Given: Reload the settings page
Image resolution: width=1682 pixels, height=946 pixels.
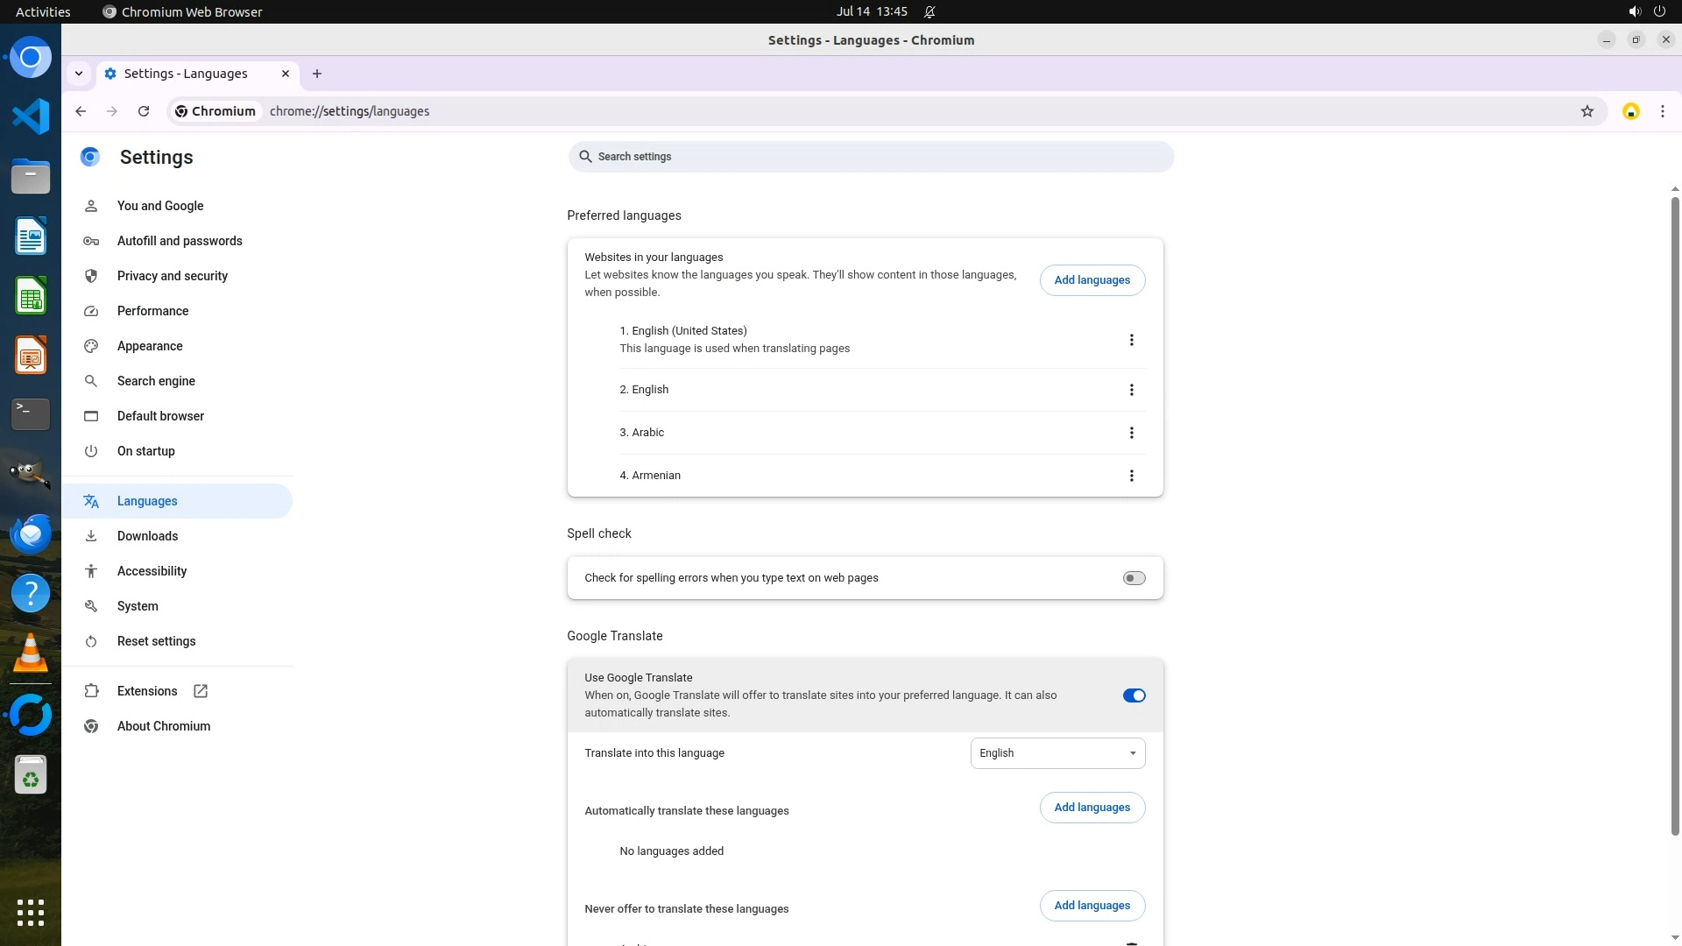Looking at the screenshot, I should point(144,111).
